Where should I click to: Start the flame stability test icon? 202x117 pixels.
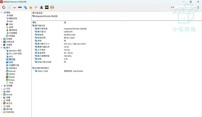click(x=31, y=7)
